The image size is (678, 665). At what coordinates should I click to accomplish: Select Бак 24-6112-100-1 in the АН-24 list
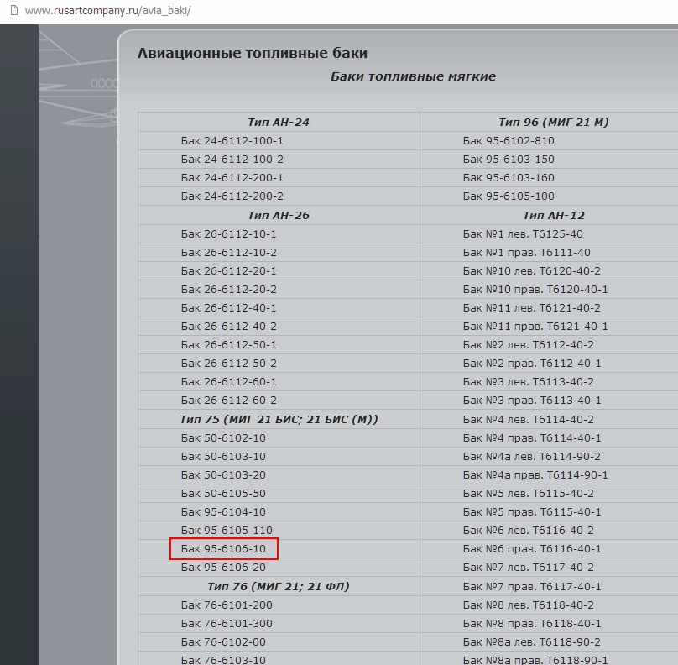(232, 141)
